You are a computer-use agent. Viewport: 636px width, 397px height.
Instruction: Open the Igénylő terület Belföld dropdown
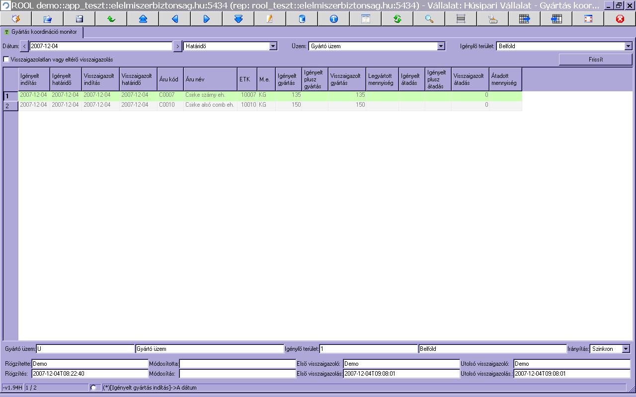628,46
